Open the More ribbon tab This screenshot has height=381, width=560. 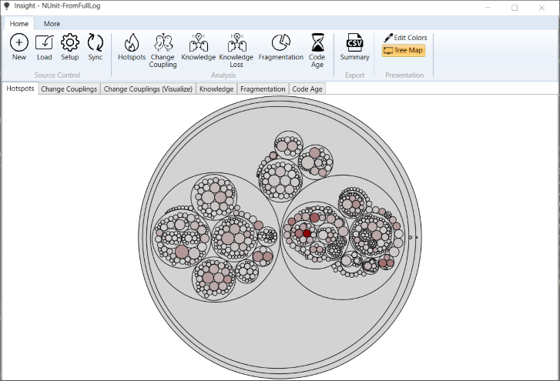tap(52, 24)
